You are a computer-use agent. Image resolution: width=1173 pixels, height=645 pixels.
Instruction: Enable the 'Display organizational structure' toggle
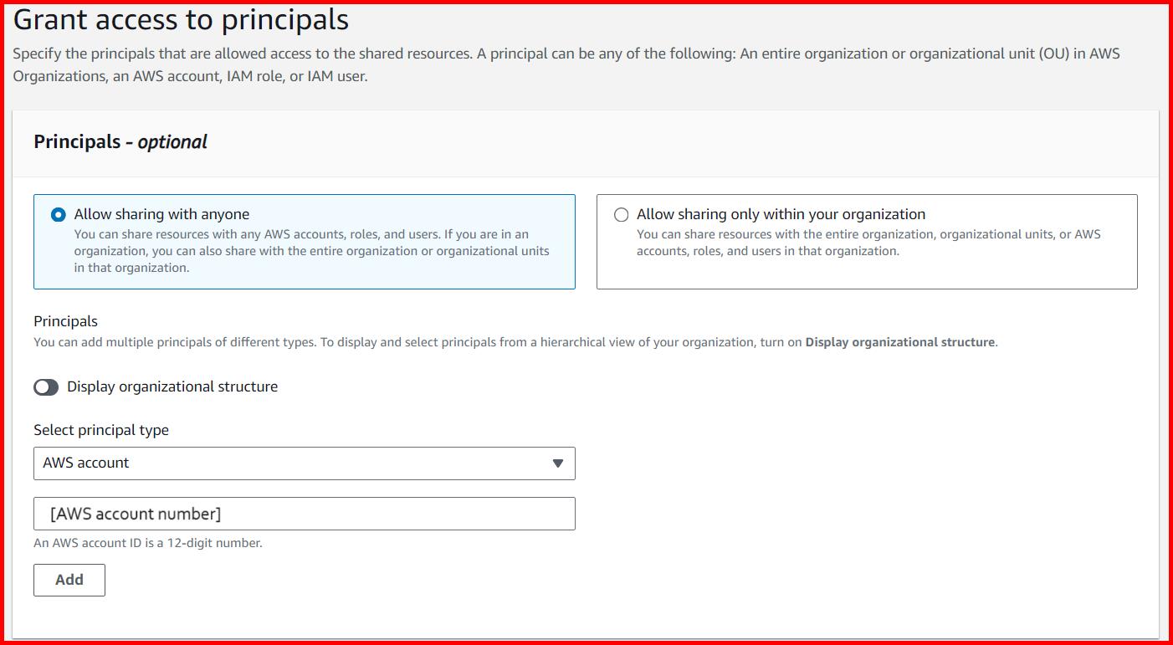coord(46,386)
